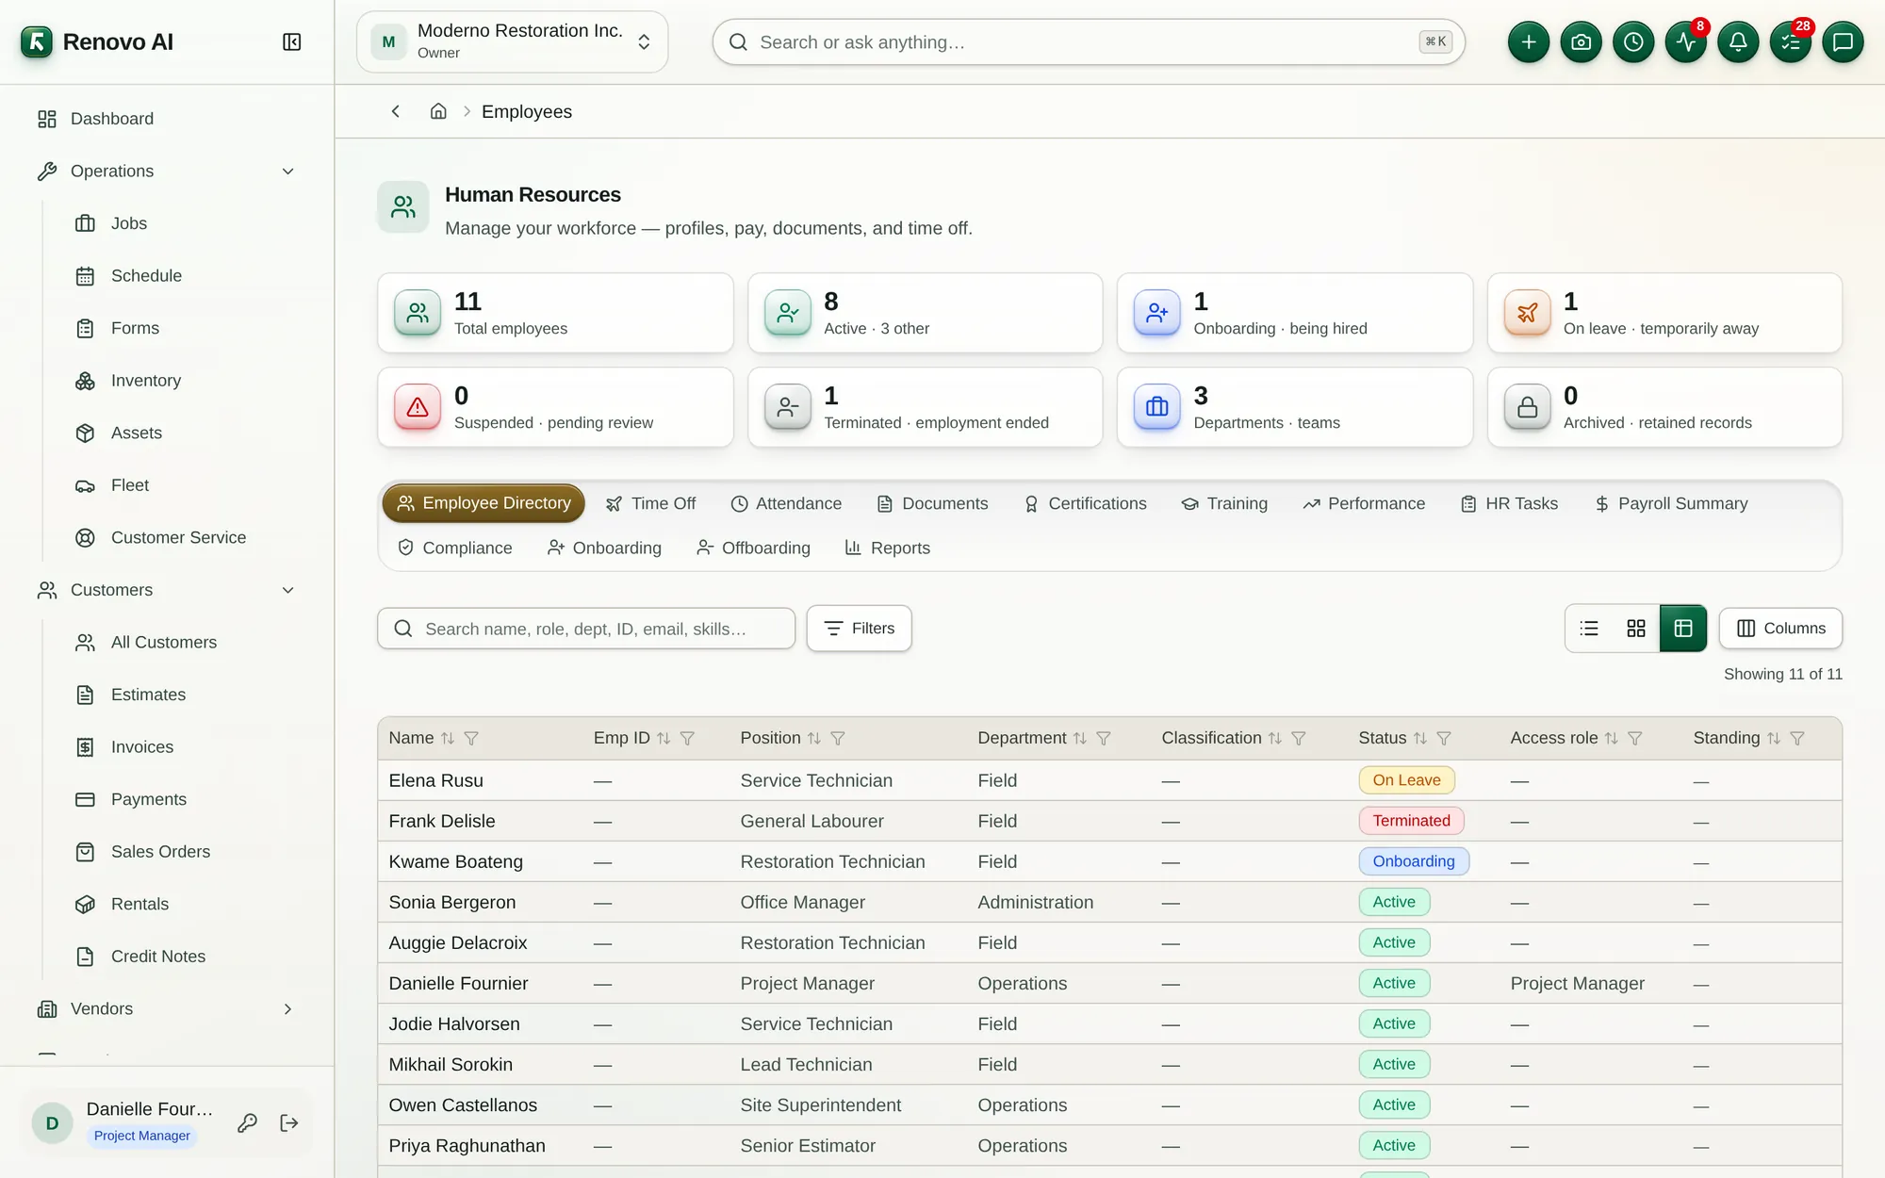The height and width of the screenshot is (1178, 1885).
Task: Open the chat messages icon
Action: [x=1843, y=42]
